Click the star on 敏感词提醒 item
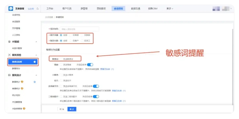This screenshot has height=119, width=239. (35, 62)
